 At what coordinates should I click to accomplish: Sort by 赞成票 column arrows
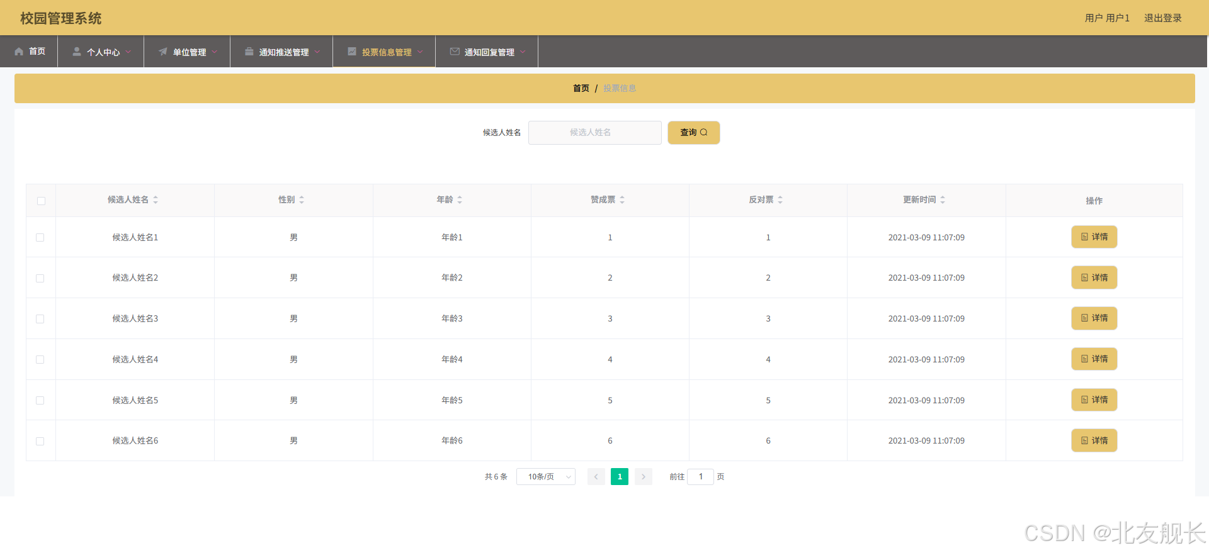(x=622, y=199)
